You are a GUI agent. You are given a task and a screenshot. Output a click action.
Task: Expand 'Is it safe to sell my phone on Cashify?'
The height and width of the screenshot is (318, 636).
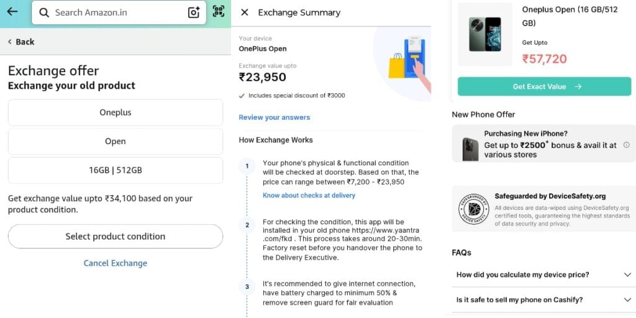(x=544, y=300)
